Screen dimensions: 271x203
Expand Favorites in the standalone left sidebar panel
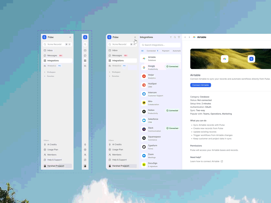49,76
